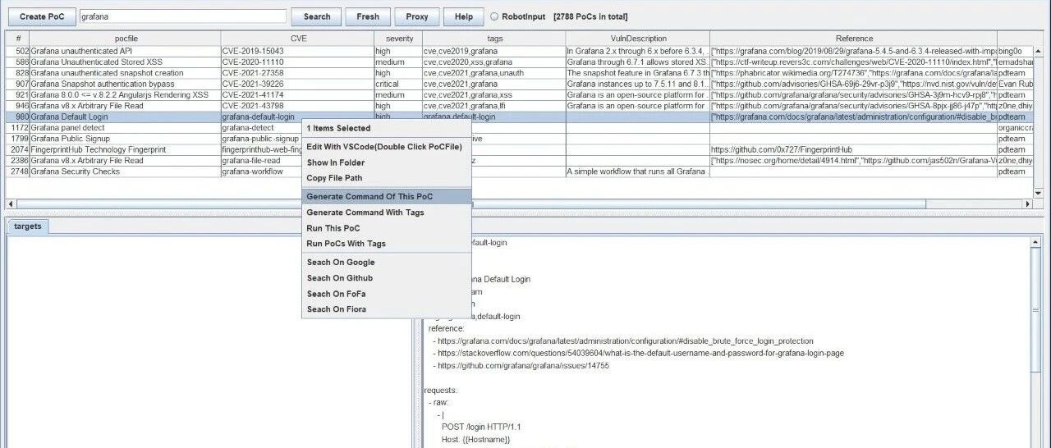The height and width of the screenshot is (448, 1051).
Task: Click table vertical scrollbar down arrow
Action: pyautogui.click(x=1038, y=193)
